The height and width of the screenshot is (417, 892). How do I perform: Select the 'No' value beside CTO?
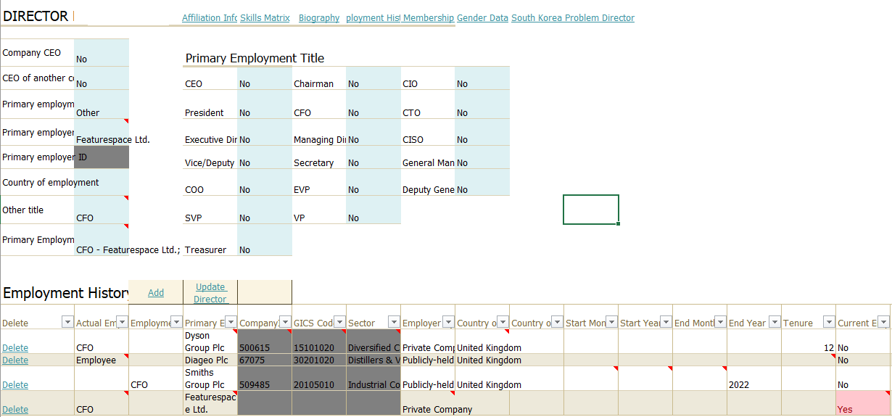[482, 105]
